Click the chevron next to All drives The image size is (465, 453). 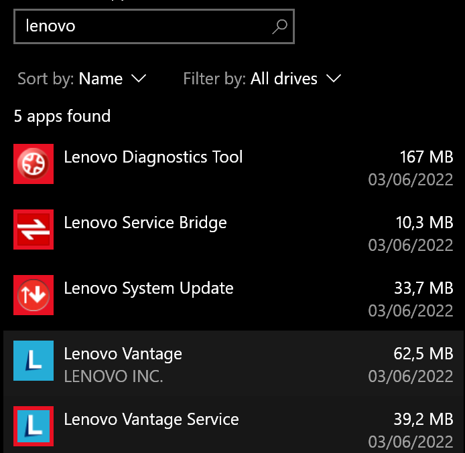[x=333, y=79]
